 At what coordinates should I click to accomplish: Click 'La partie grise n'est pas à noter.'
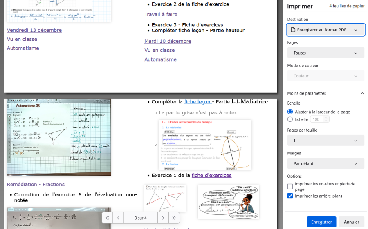[198, 113]
